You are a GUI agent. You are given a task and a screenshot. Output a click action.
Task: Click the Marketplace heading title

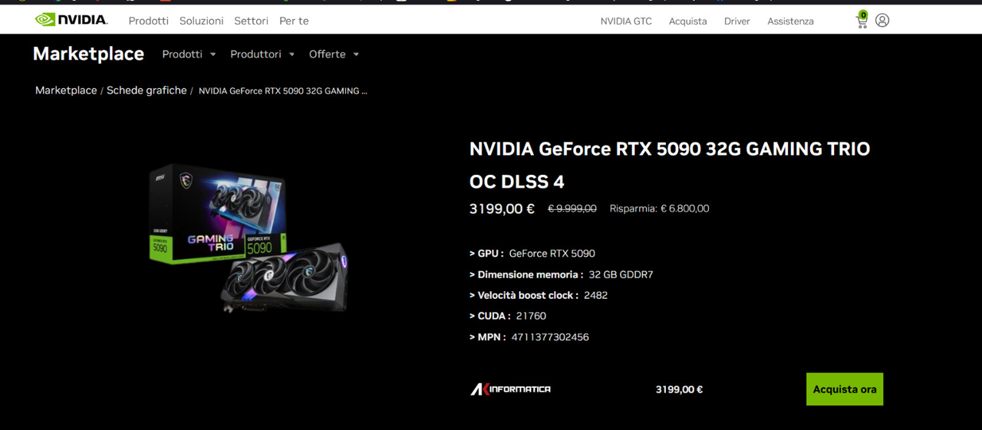click(88, 54)
